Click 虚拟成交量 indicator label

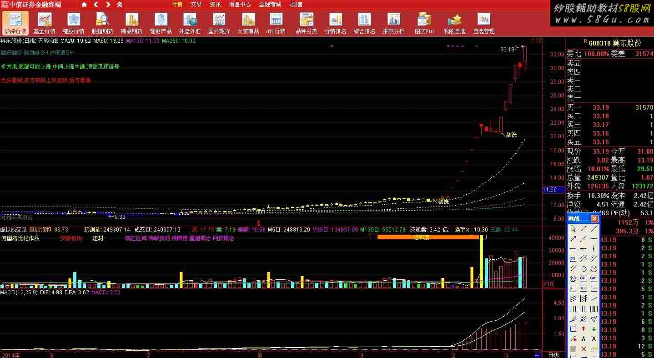(x=14, y=230)
